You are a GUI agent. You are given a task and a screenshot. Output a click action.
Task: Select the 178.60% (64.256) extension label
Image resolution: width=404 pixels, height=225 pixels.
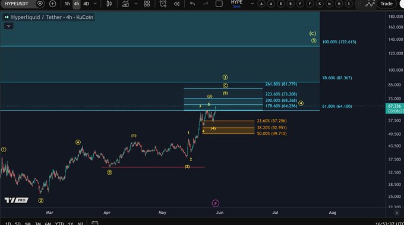(281, 106)
